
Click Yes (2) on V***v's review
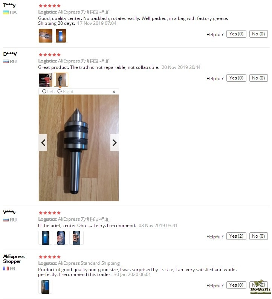point(236,236)
